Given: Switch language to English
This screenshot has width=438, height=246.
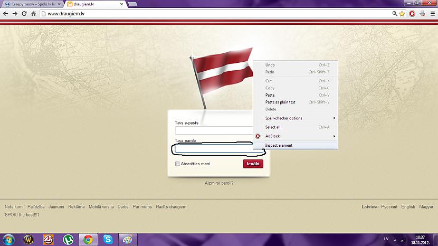Looking at the screenshot, I should click(408, 206).
